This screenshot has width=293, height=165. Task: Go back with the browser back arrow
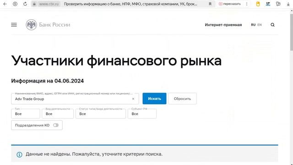(x=5, y=4)
